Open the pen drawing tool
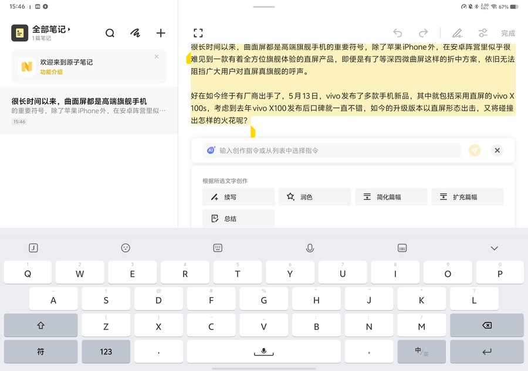The image size is (528, 371). pos(458,33)
